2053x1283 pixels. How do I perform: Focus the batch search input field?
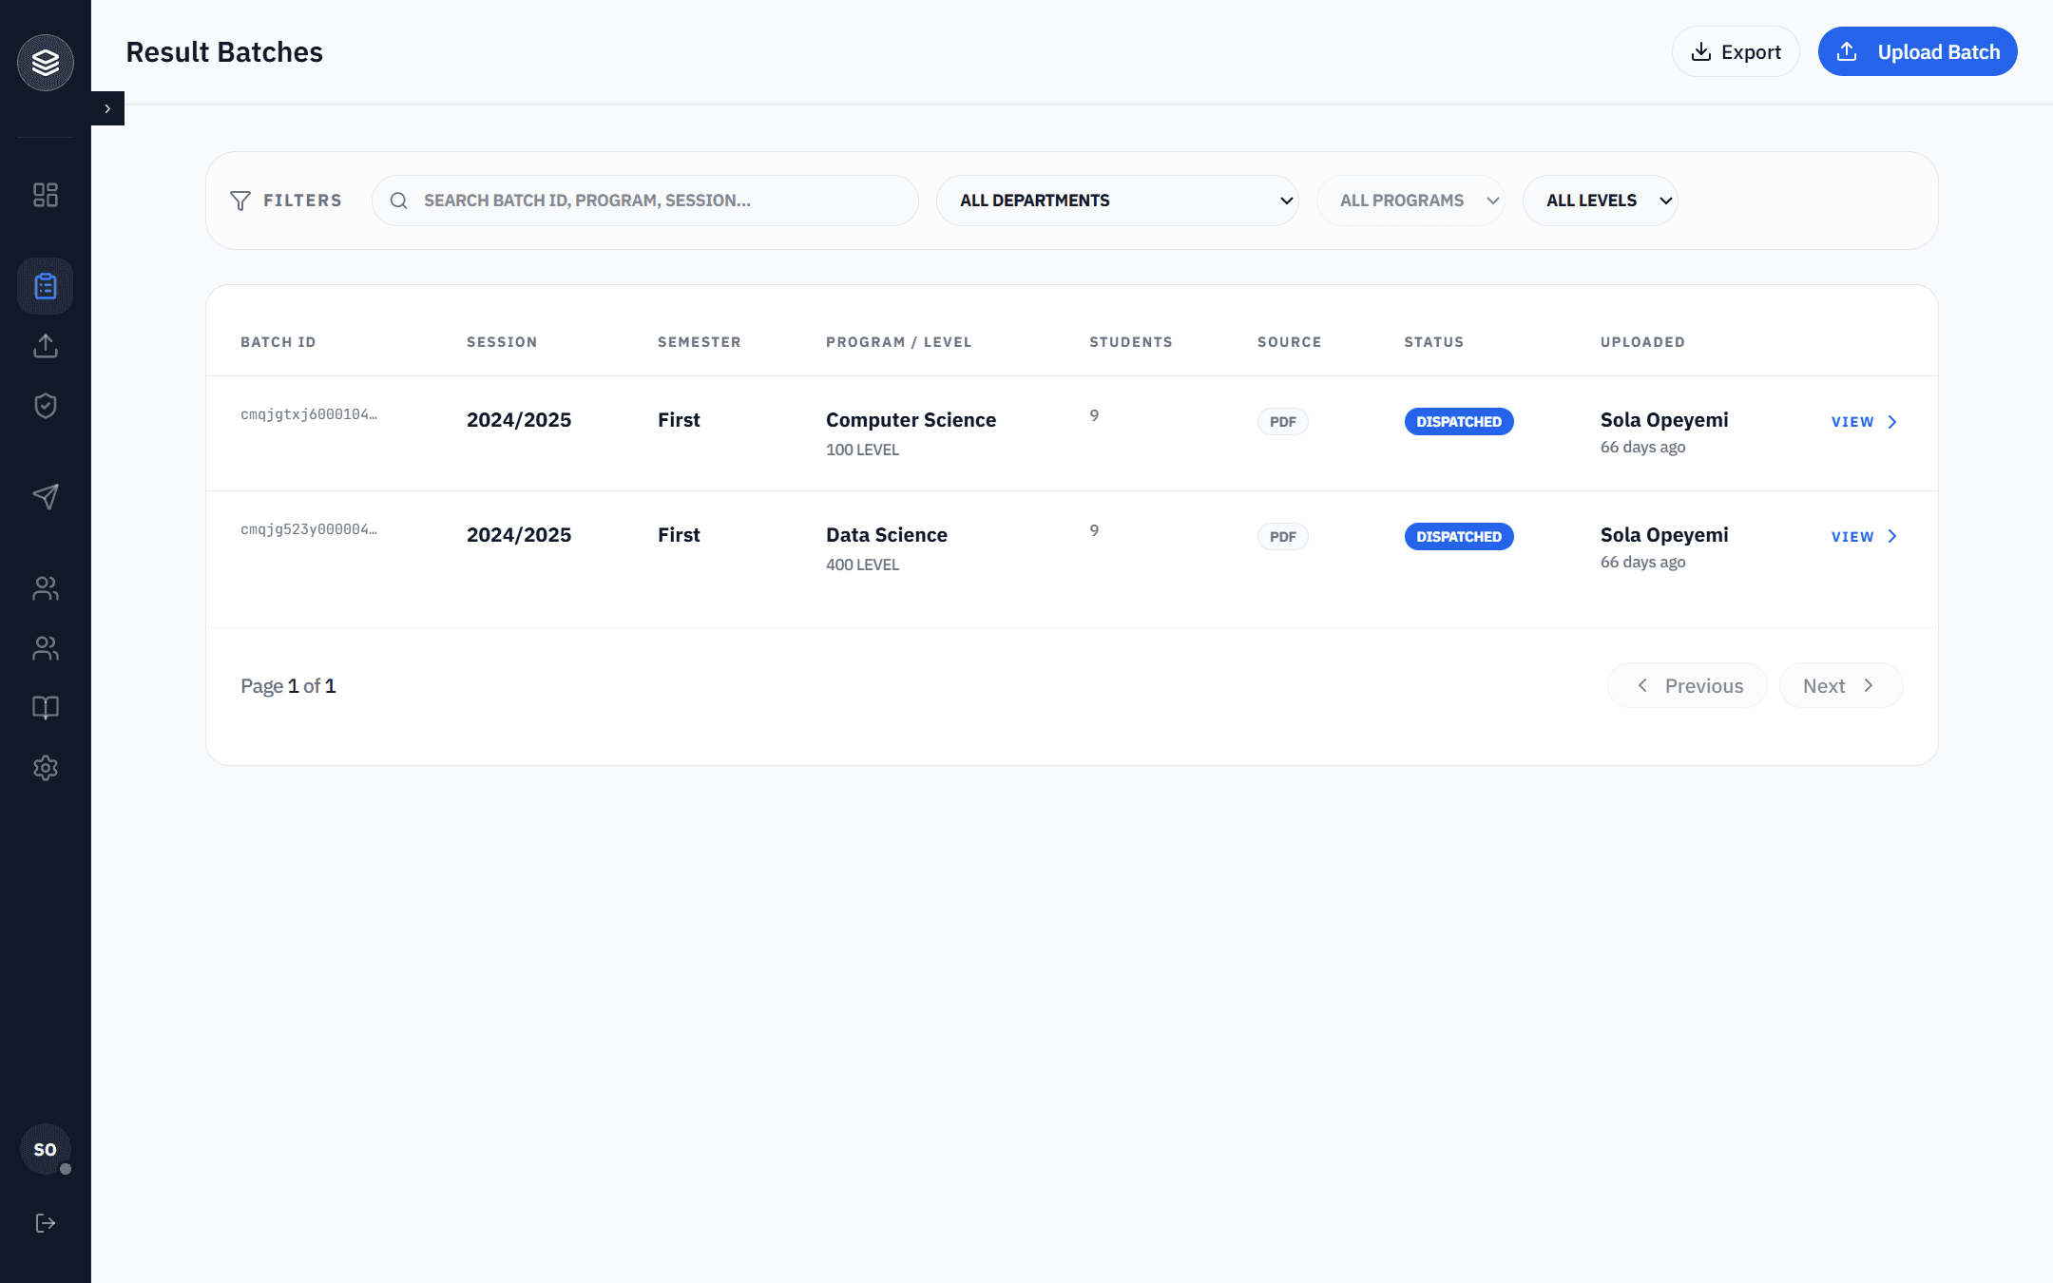point(644,201)
